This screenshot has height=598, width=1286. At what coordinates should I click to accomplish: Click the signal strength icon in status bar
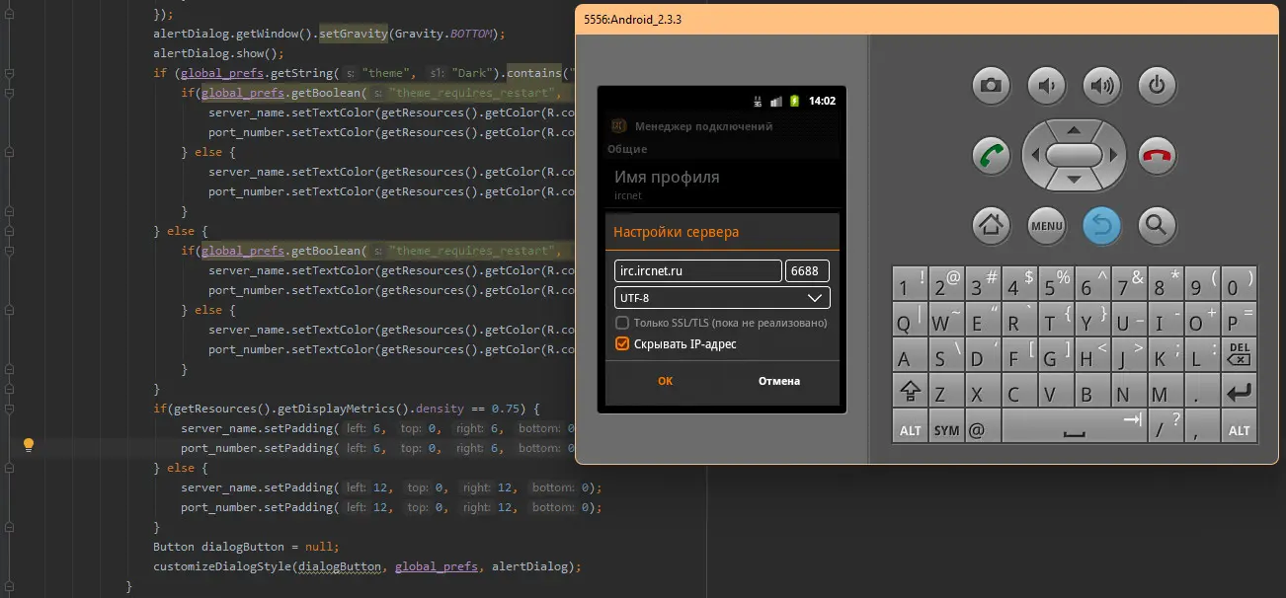775,101
